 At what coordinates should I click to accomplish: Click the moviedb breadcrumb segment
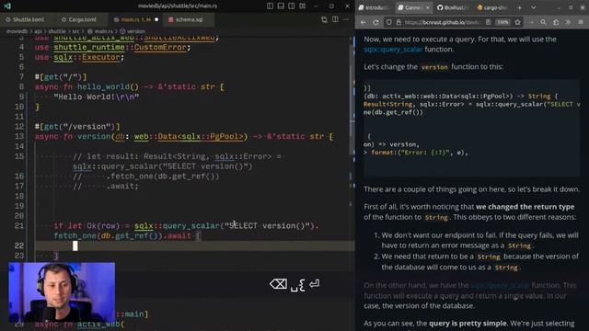[x=17, y=31]
